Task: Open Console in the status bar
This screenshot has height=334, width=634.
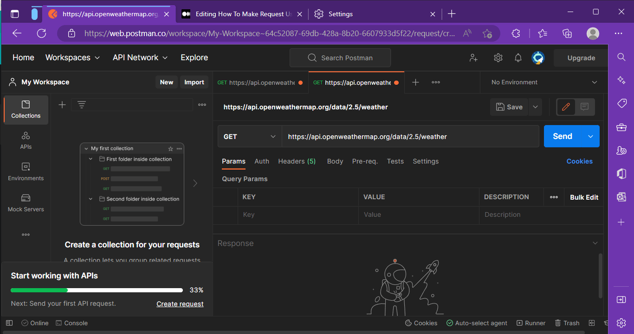Action: [71, 323]
